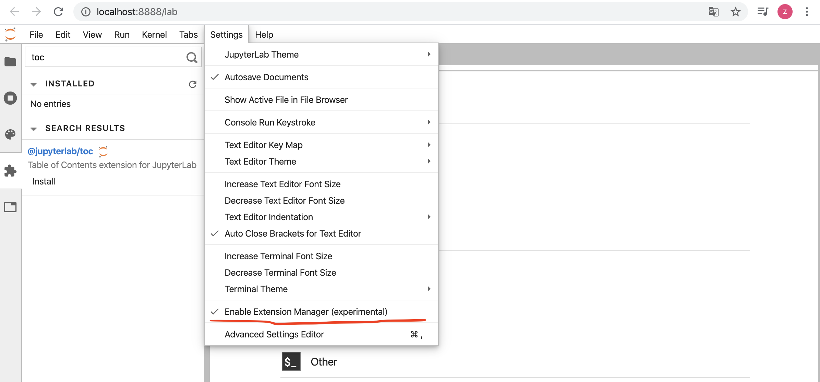Disable Enable Extension Manager (experimental)
This screenshot has height=382, width=820.
coord(305,312)
